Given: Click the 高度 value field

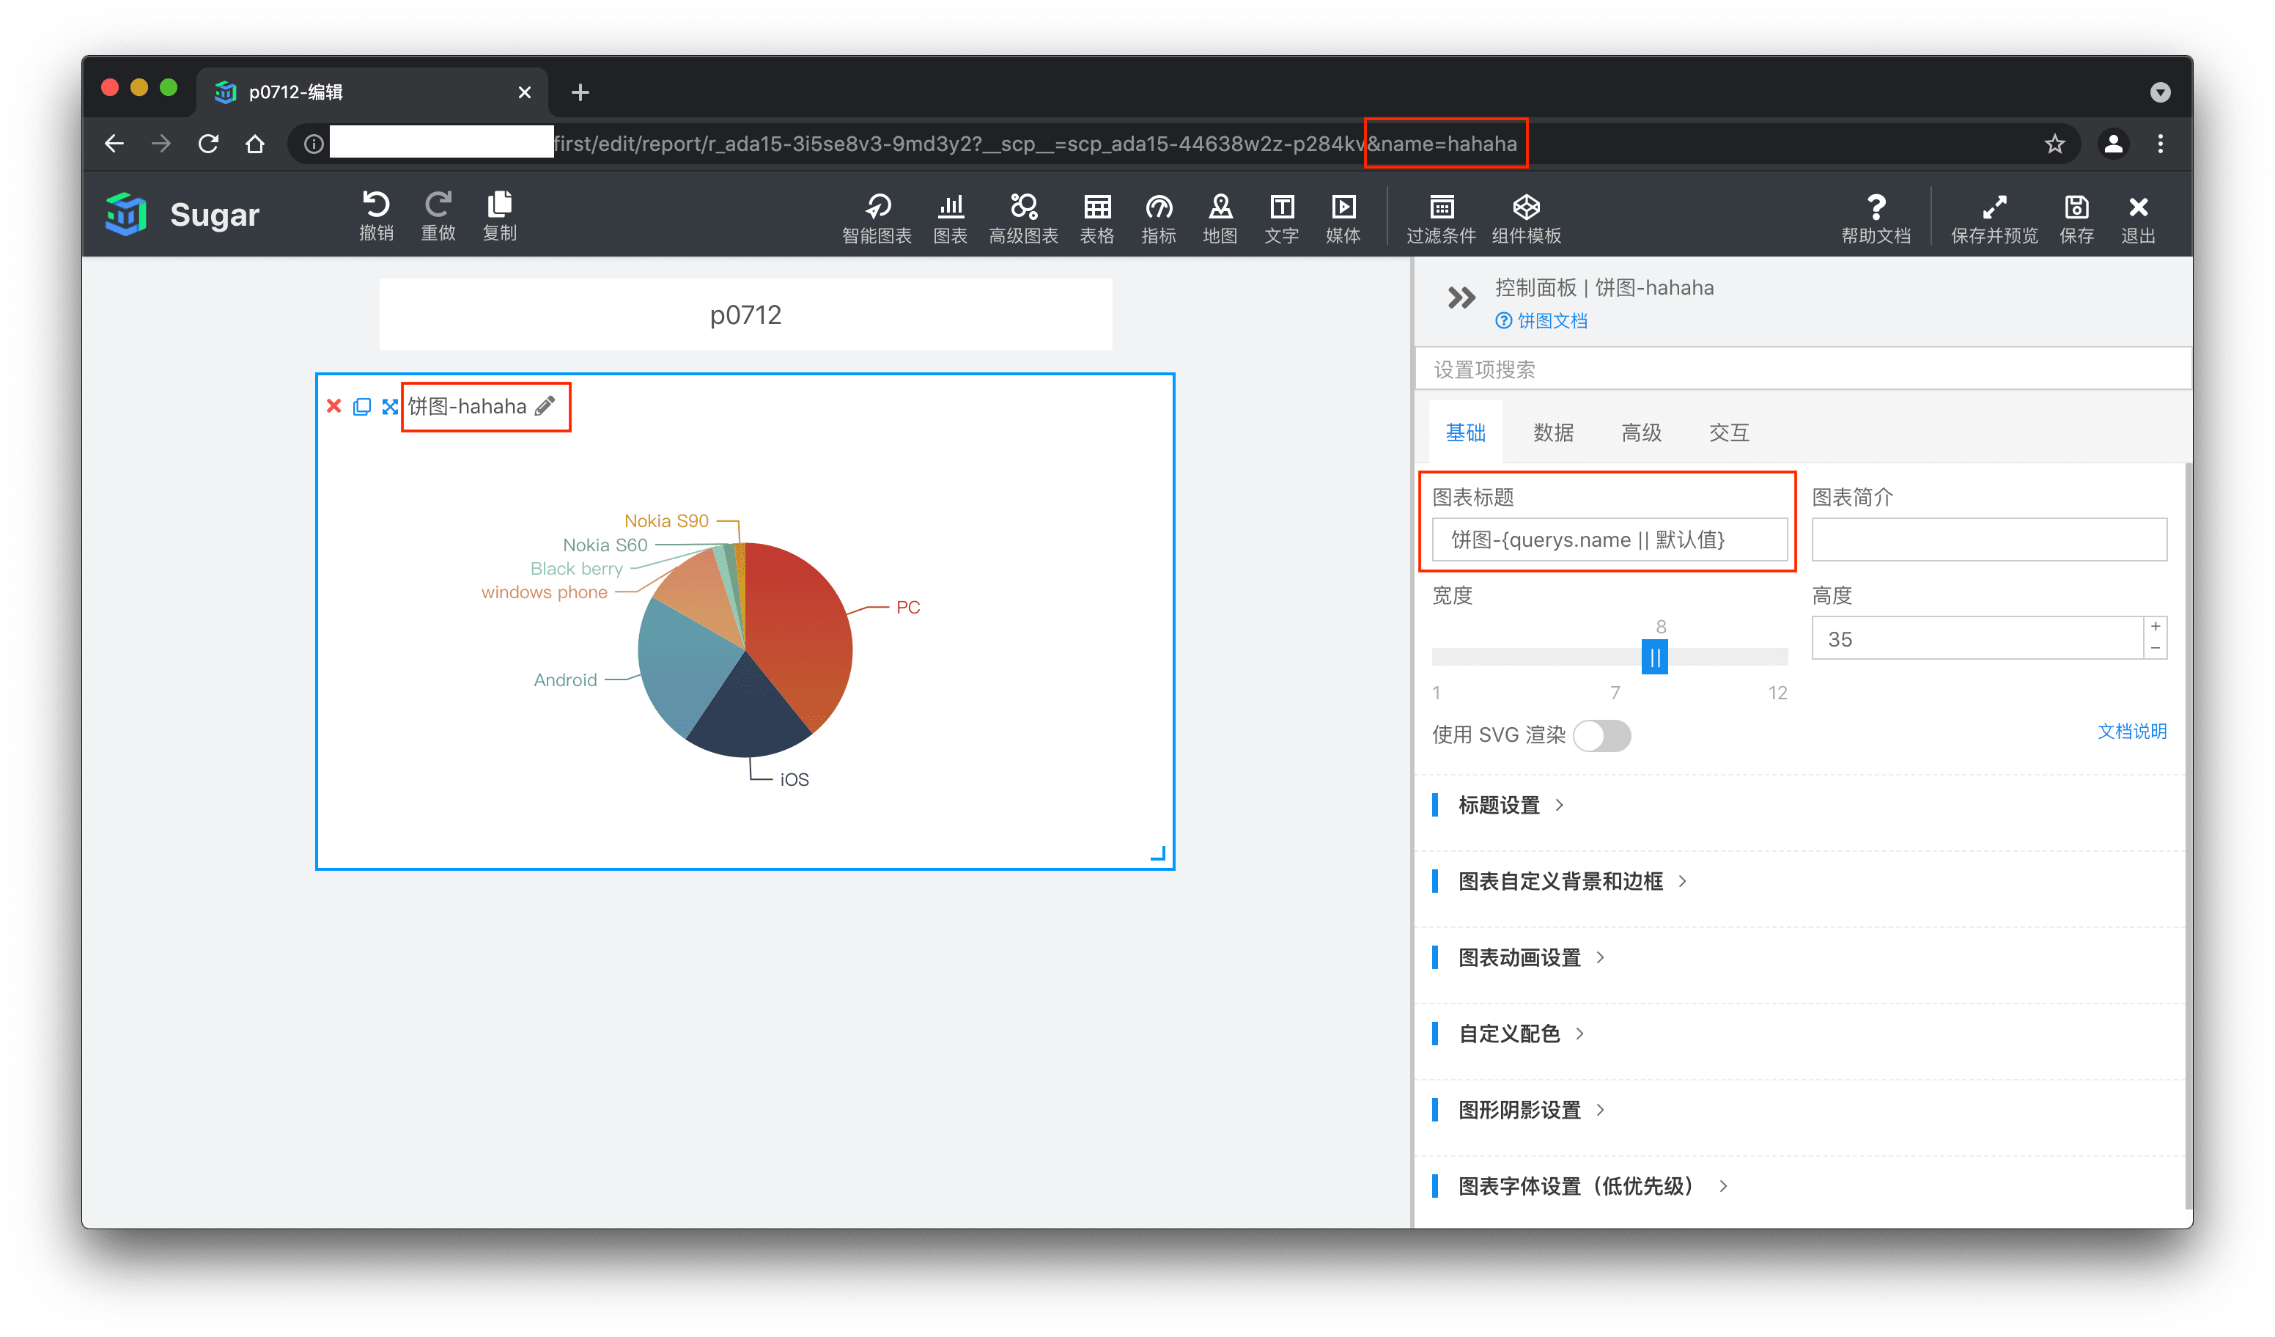Looking at the screenshot, I should click(1977, 638).
